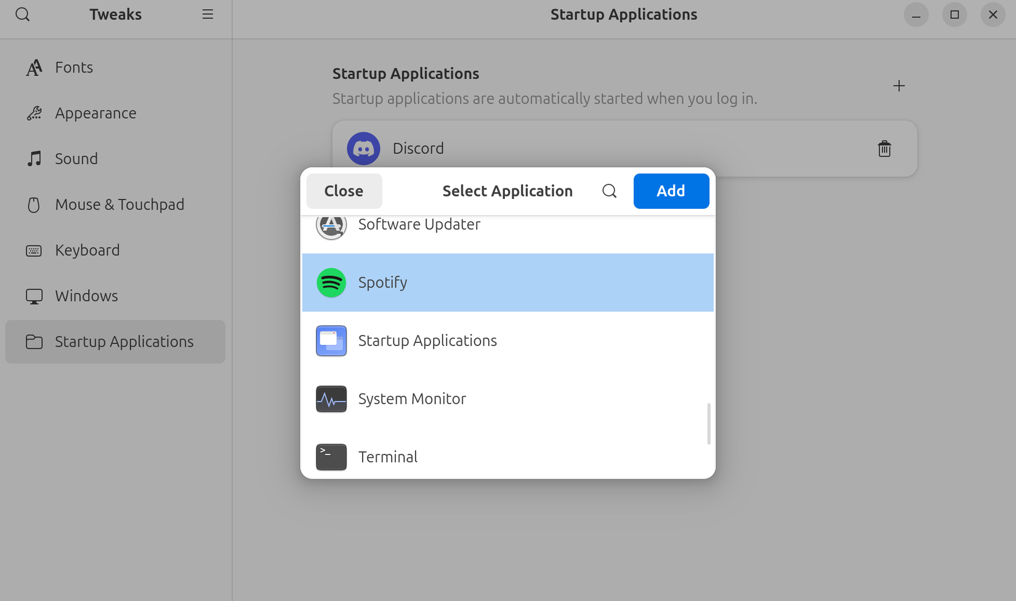Click the Discord icon in startup list
Image resolution: width=1016 pixels, height=601 pixels.
(363, 148)
